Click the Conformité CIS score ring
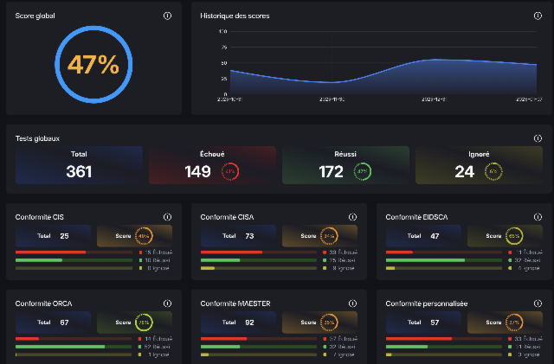This screenshot has width=554, height=364. pos(144,236)
